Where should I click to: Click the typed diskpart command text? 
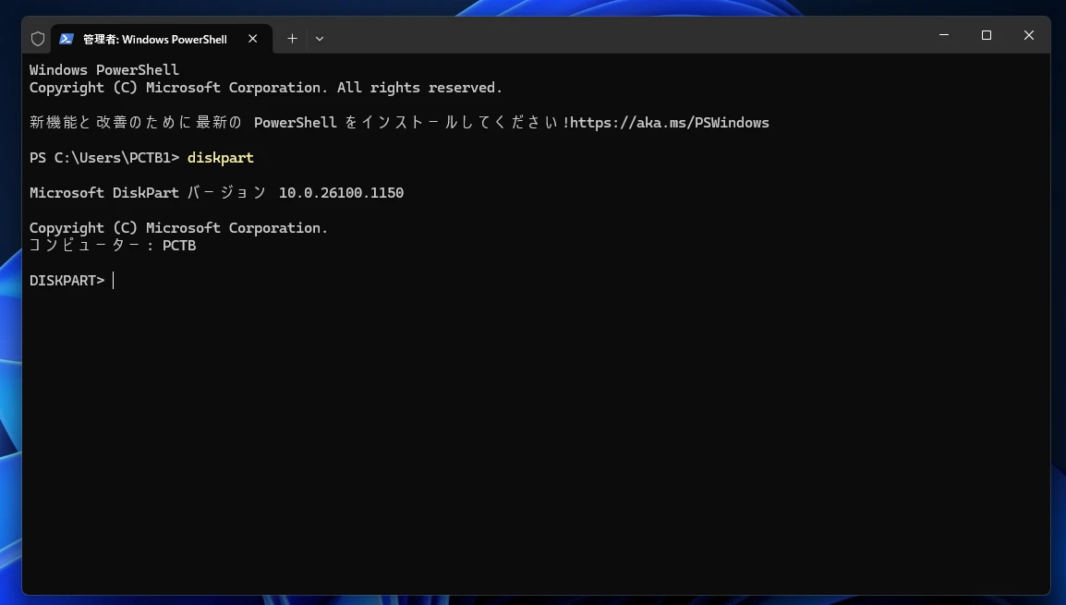tap(220, 158)
